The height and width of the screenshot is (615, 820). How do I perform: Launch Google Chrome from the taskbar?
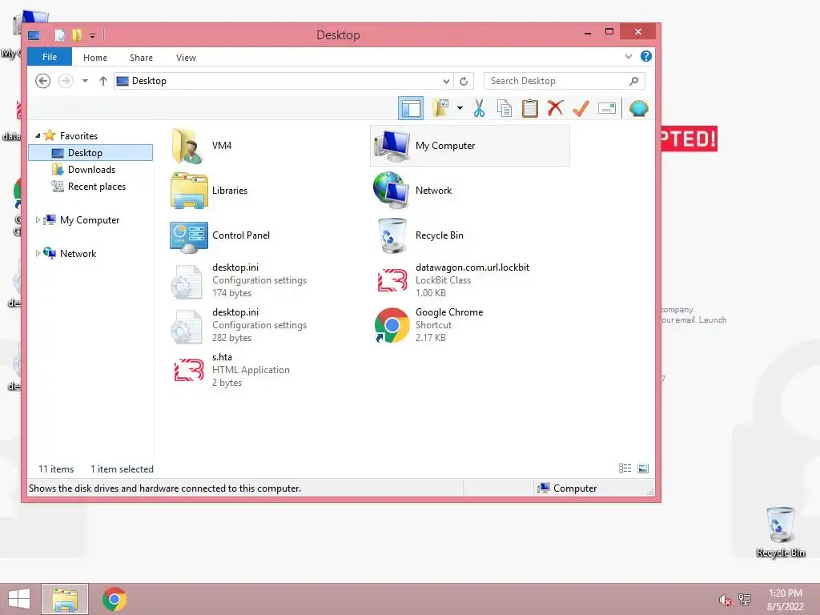[x=114, y=599]
